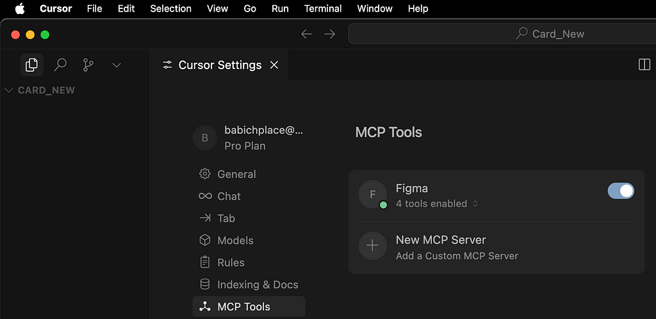Open the Go menu
The image size is (656, 319).
(250, 9)
